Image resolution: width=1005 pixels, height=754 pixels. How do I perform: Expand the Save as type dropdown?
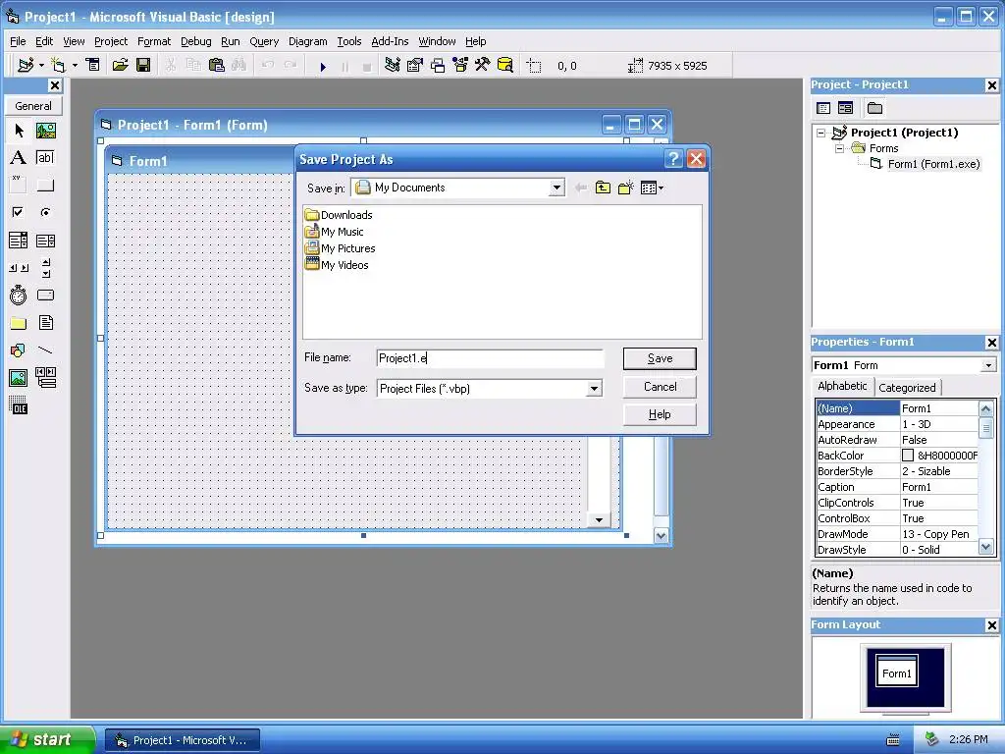coord(594,389)
